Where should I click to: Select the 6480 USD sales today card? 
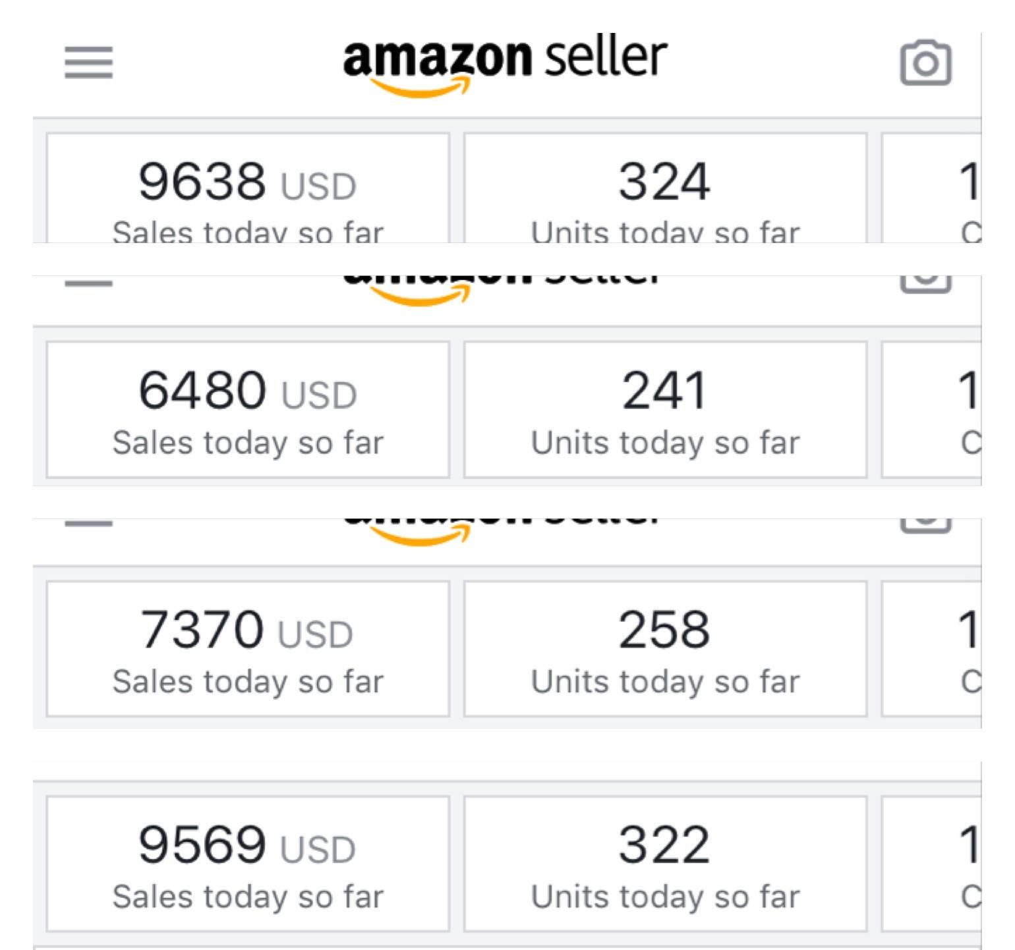(248, 409)
